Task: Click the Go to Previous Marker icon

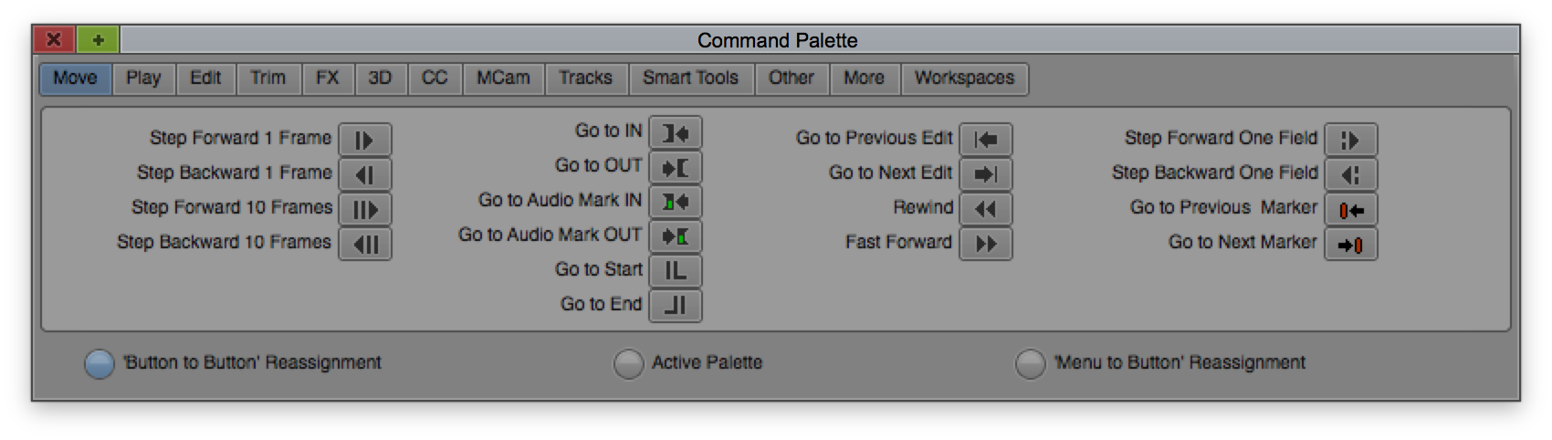Action: (x=1351, y=209)
